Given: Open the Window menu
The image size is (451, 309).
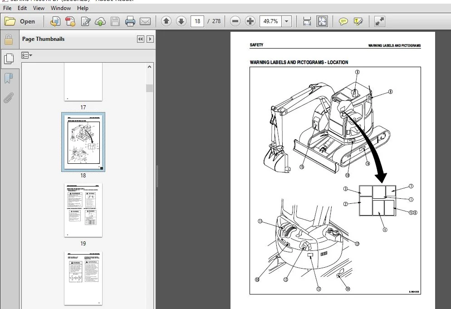Looking at the screenshot, I should [61, 8].
